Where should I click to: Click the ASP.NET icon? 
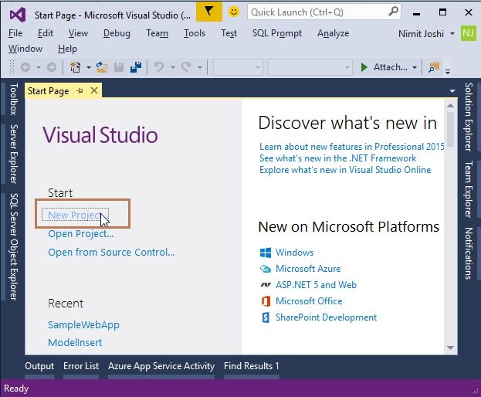pyautogui.click(x=266, y=285)
